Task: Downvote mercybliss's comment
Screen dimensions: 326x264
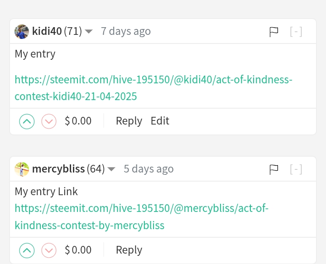Action: click(x=49, y=250)
